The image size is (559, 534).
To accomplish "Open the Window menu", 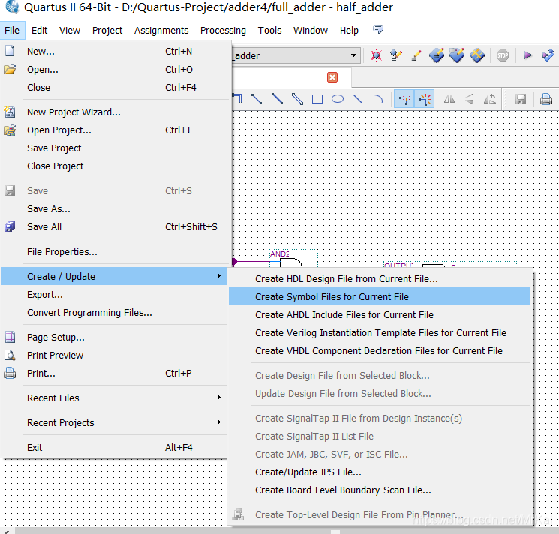I will [310, 30].
